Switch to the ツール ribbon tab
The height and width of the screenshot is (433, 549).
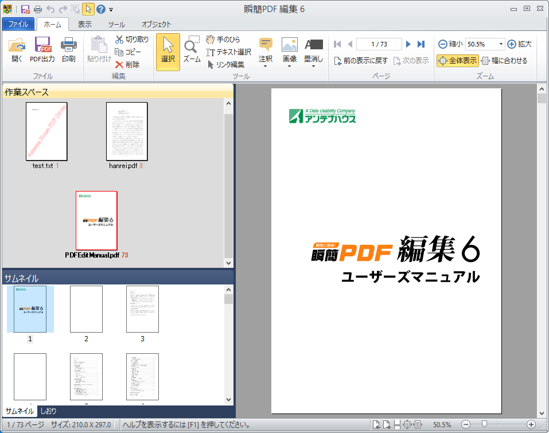pyautogui.click(x=116, y=24)
